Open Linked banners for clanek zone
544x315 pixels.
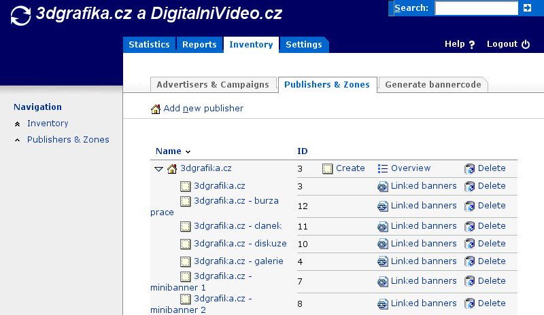pos(423,225)
